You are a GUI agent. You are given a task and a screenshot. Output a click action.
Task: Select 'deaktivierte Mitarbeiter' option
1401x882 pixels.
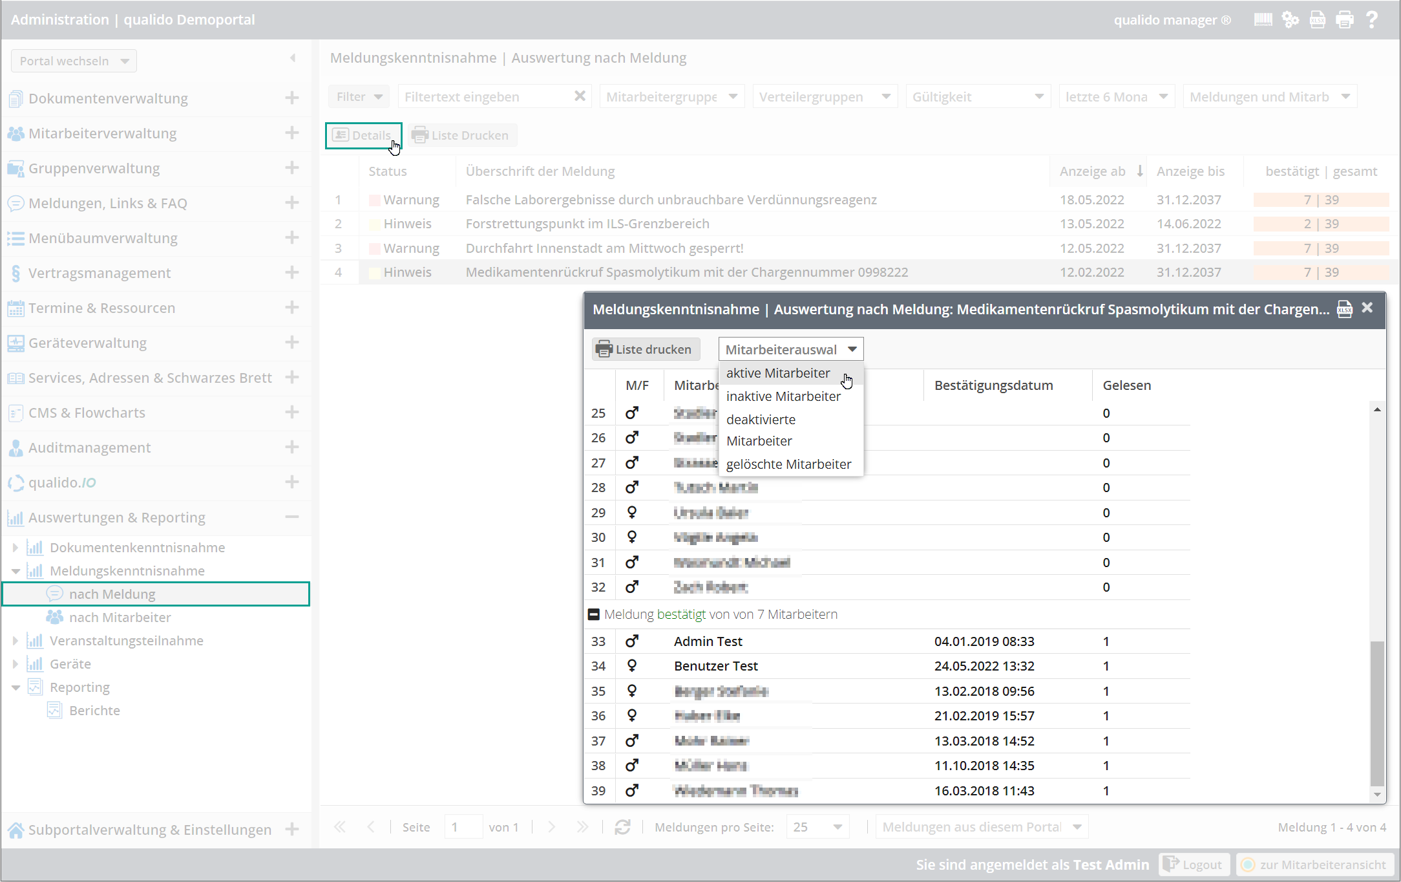[790, 430]
